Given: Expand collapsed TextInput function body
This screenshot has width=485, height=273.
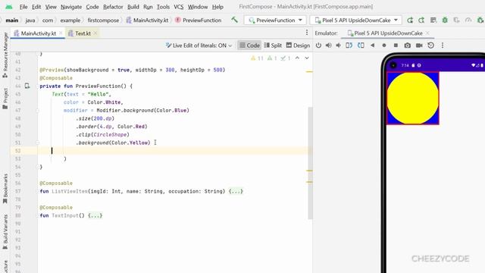Looking at the screenshot, I should pos(95,215).
